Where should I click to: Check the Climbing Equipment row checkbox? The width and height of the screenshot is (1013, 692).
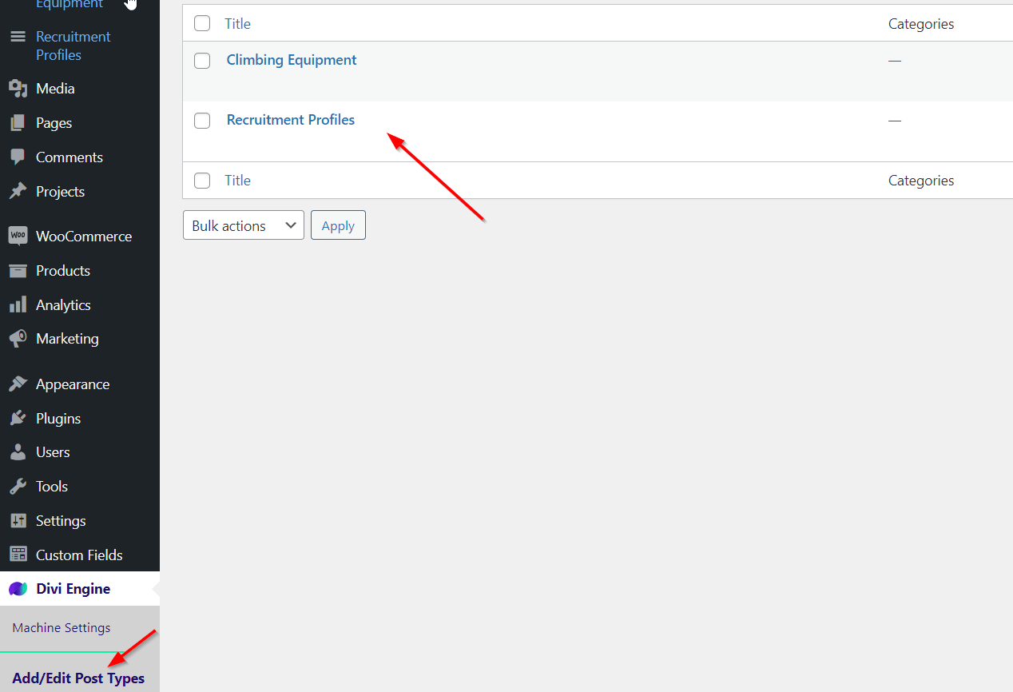coord(202,61)
